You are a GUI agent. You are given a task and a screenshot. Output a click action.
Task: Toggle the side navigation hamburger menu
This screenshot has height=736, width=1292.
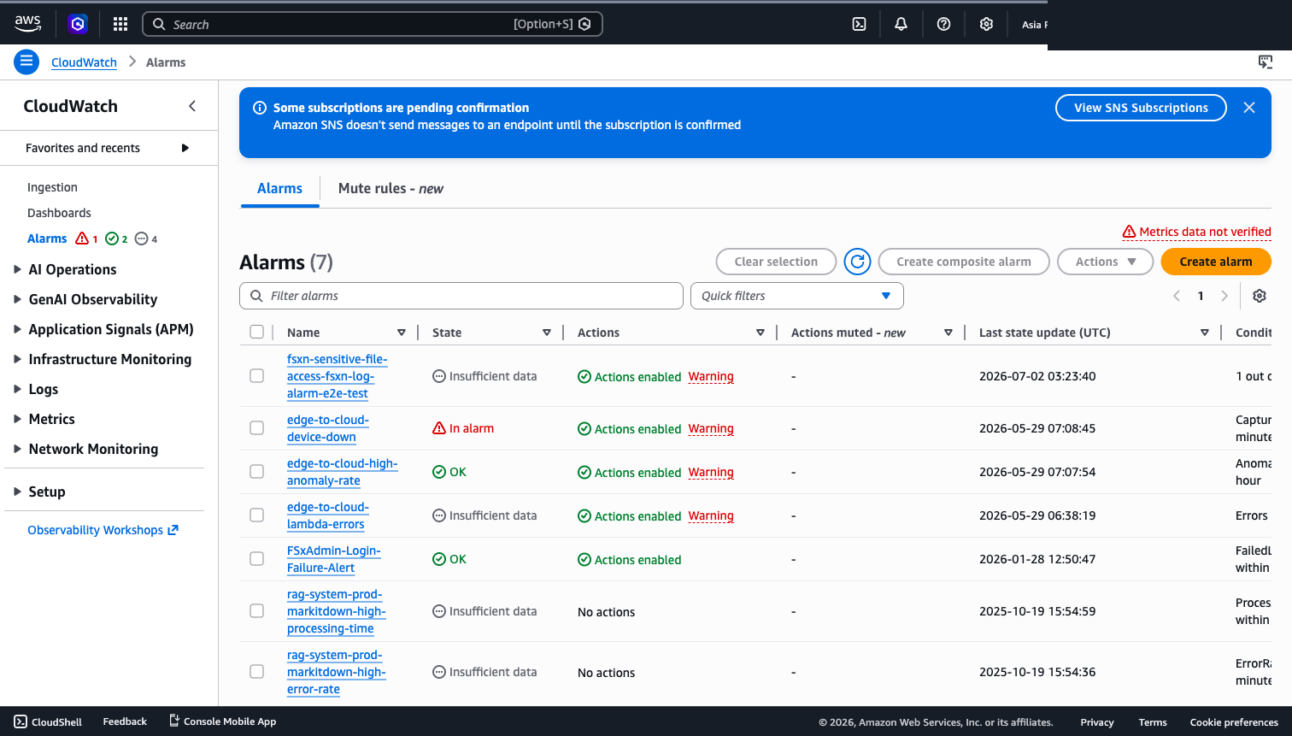pos(26,62)
